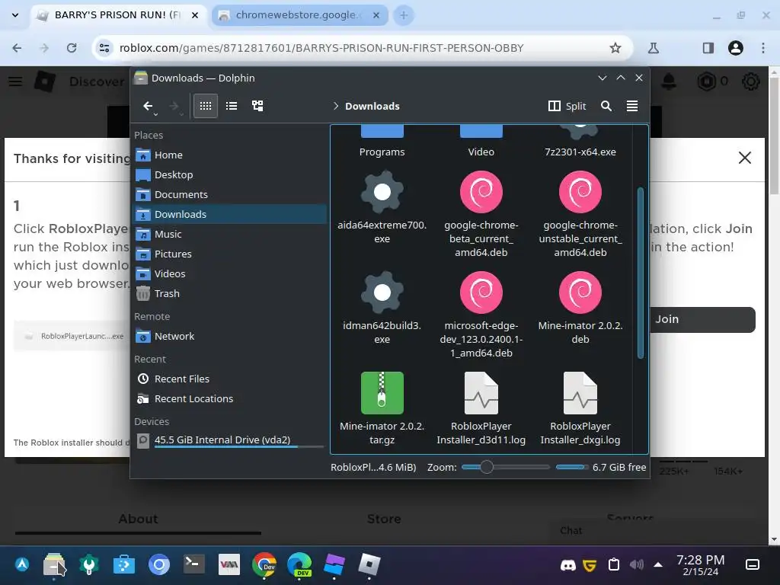Go back in browser history
The image size is (780, 585).
[x=17, y=48]
